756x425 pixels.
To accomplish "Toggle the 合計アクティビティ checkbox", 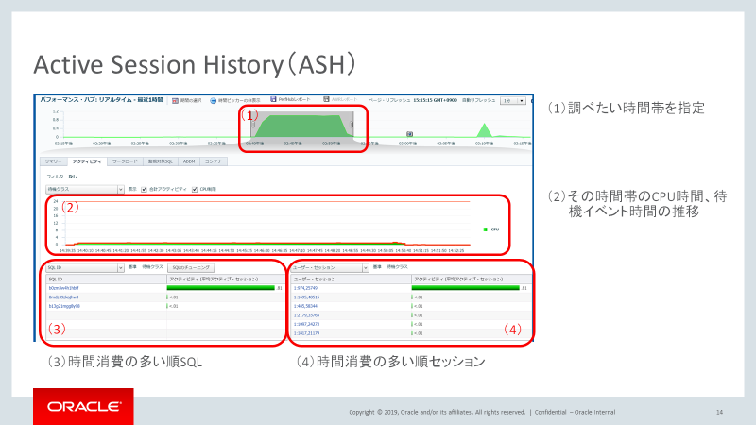I will 145,190.
